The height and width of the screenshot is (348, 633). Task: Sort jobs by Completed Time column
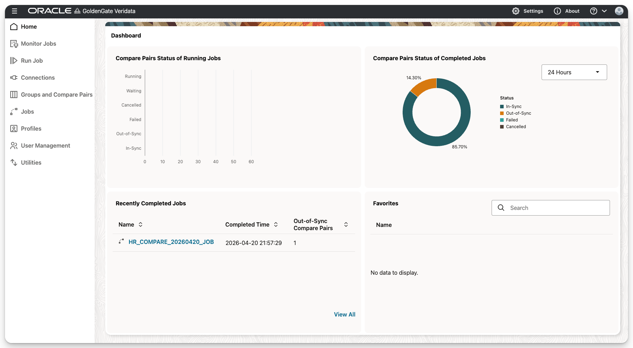tap(276, 224)
